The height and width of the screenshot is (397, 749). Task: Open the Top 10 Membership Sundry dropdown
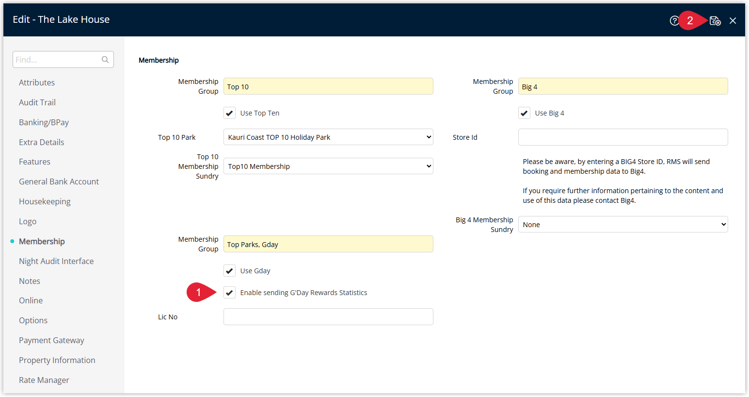(328, 166)
